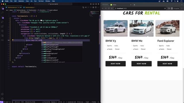Open the Selection menu in menu bar
The width and height of the screenshot is (184, 103).
21,1
